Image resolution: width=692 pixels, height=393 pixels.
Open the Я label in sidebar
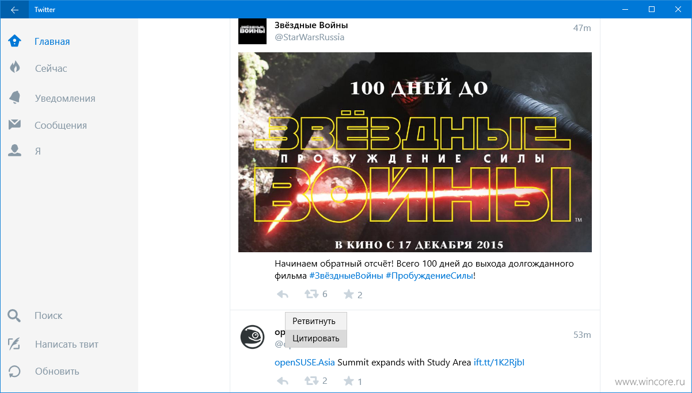coord(37,151)
